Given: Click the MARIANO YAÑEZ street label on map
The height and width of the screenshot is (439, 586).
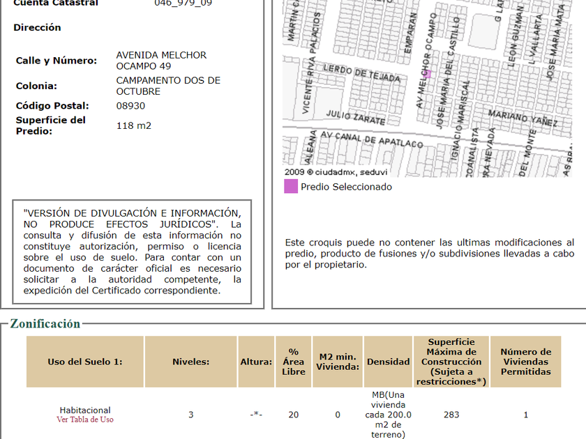Looking at the screenshot, I should tap(523, 118).
